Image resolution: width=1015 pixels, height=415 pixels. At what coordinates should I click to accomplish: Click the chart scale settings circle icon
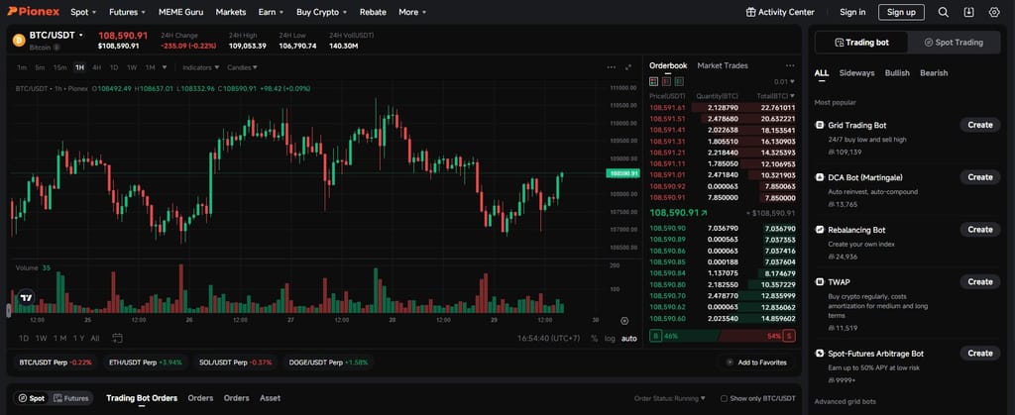pos(624,321)
